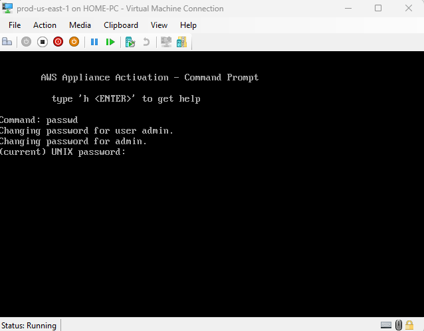The image size is (424, 331).
Task: Click the Enhanced Session monitor icon
Action: [166, 42]
